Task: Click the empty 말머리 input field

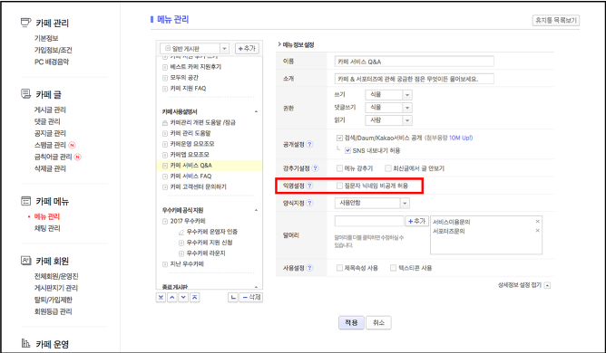Action: [369, 221]
